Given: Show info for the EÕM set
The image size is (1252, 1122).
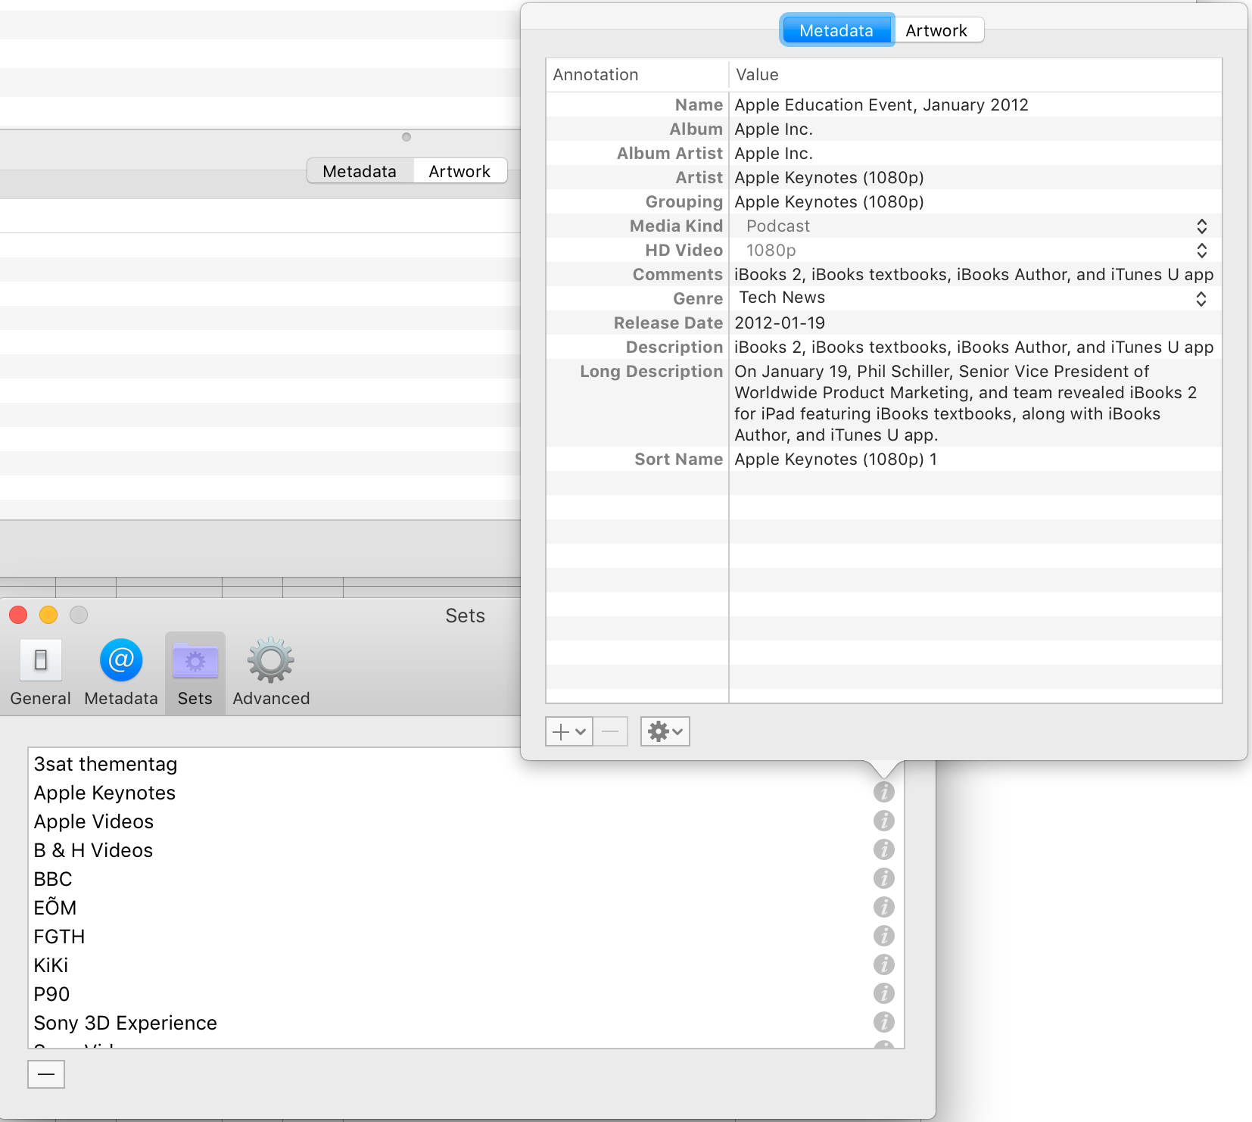Looking at the screenshot, I should [883, 907].
